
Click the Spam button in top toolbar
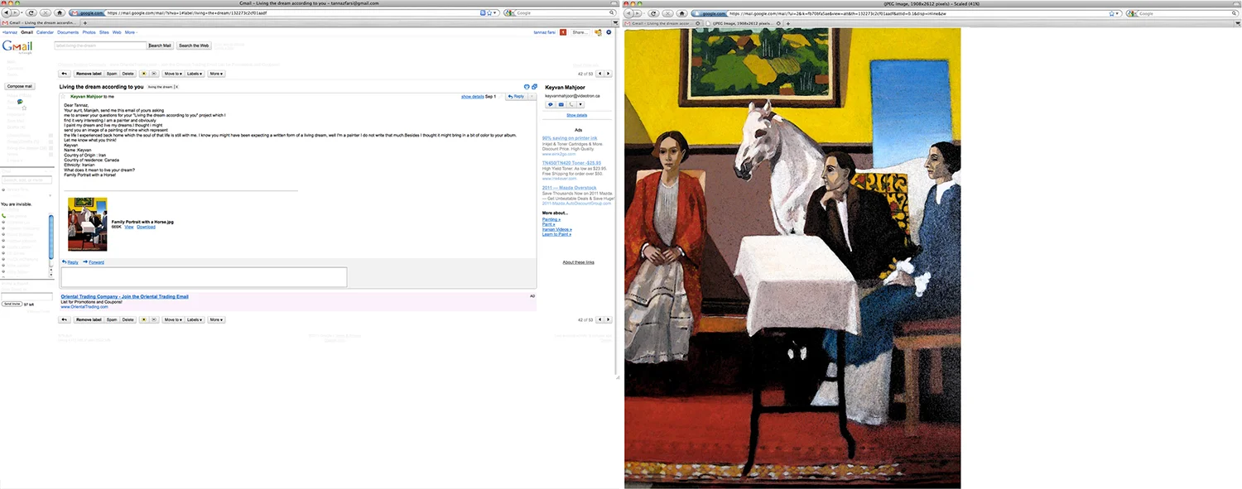tap(112, 74)
